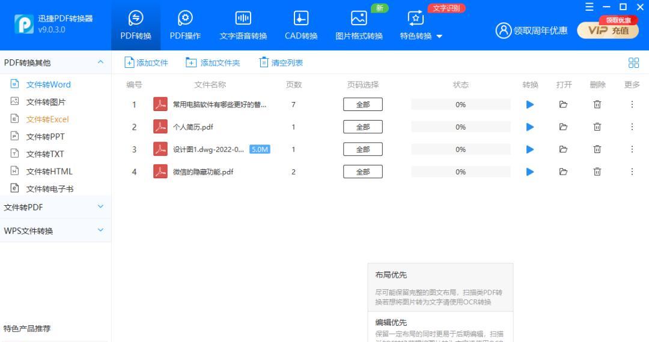This screenshot has height=342, width=649.
Task: Click progress bar of 个人简历.pdf
Action: (x=461, y=127)
